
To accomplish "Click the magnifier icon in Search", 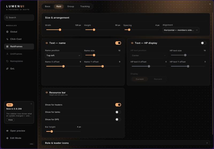I will click(7, 18).
